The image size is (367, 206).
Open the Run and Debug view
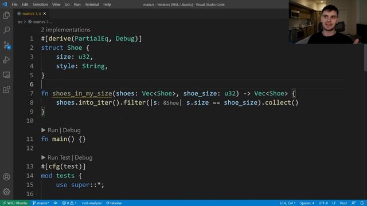tap(6, 60)
